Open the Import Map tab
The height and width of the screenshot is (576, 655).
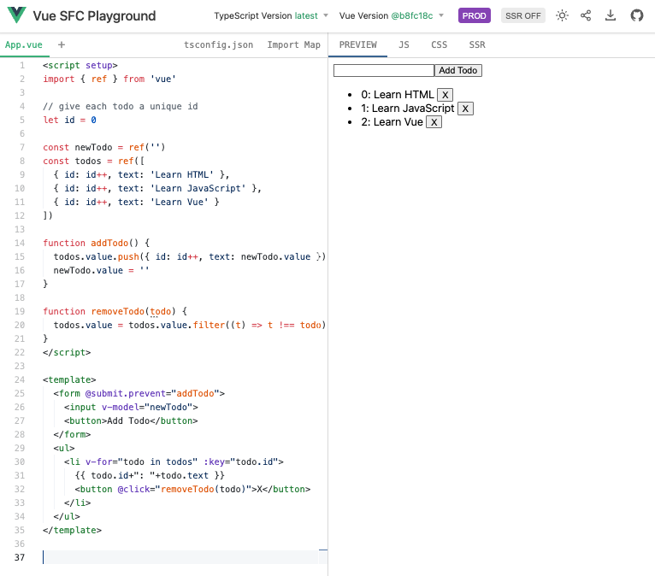point(293,44)
